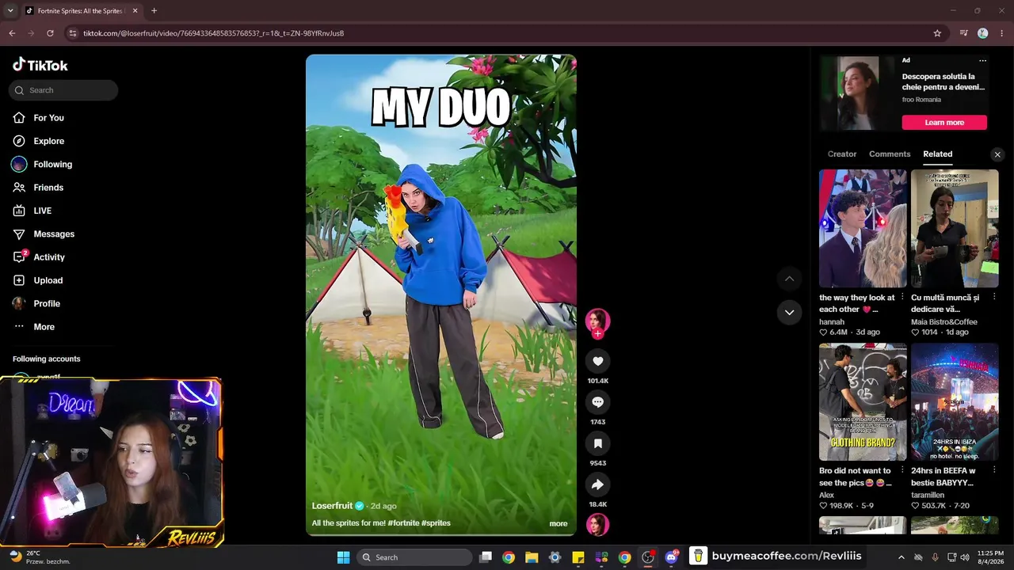Follow Loserfruit via the red plus badge
The image size is (1014, 570).
coord(597,334)
